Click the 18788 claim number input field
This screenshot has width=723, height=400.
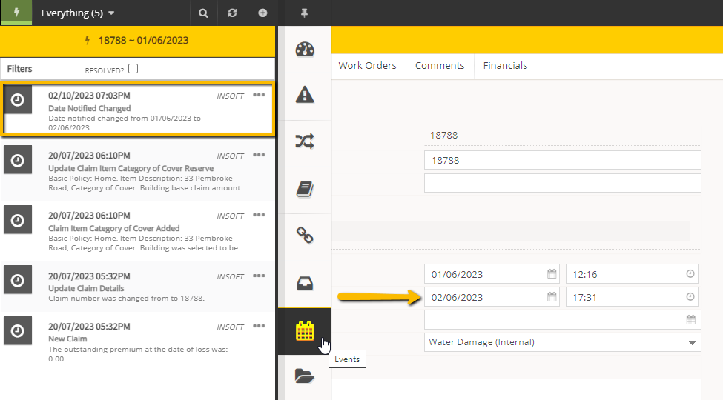point(563,160)
